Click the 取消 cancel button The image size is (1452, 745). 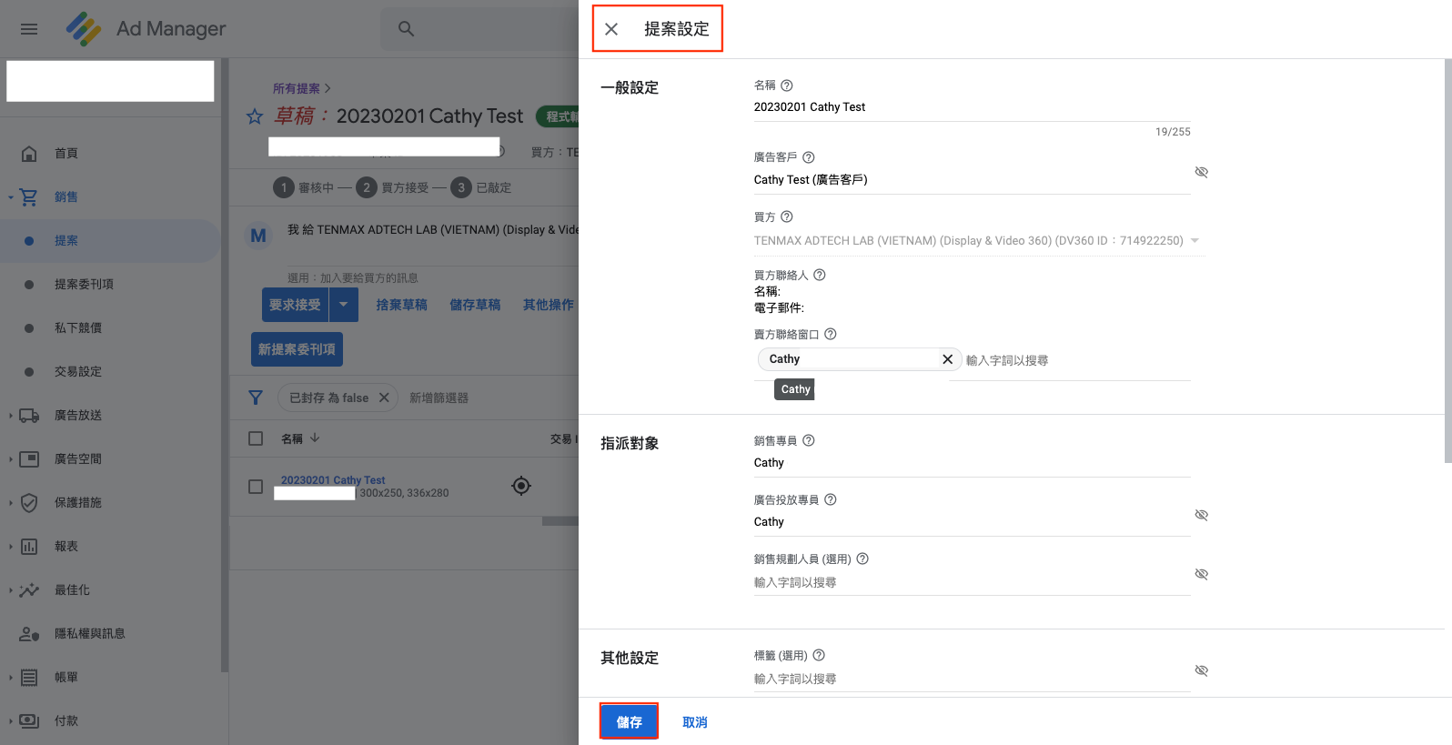point(695,722)
